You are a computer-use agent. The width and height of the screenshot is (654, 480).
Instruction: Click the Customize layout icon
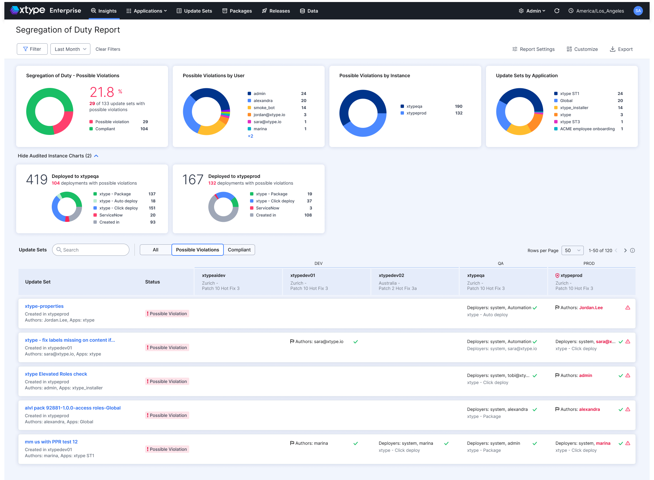569,49
